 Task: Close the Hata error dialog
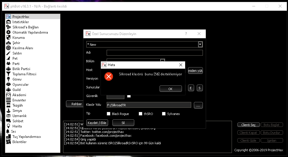click(181, 65)
